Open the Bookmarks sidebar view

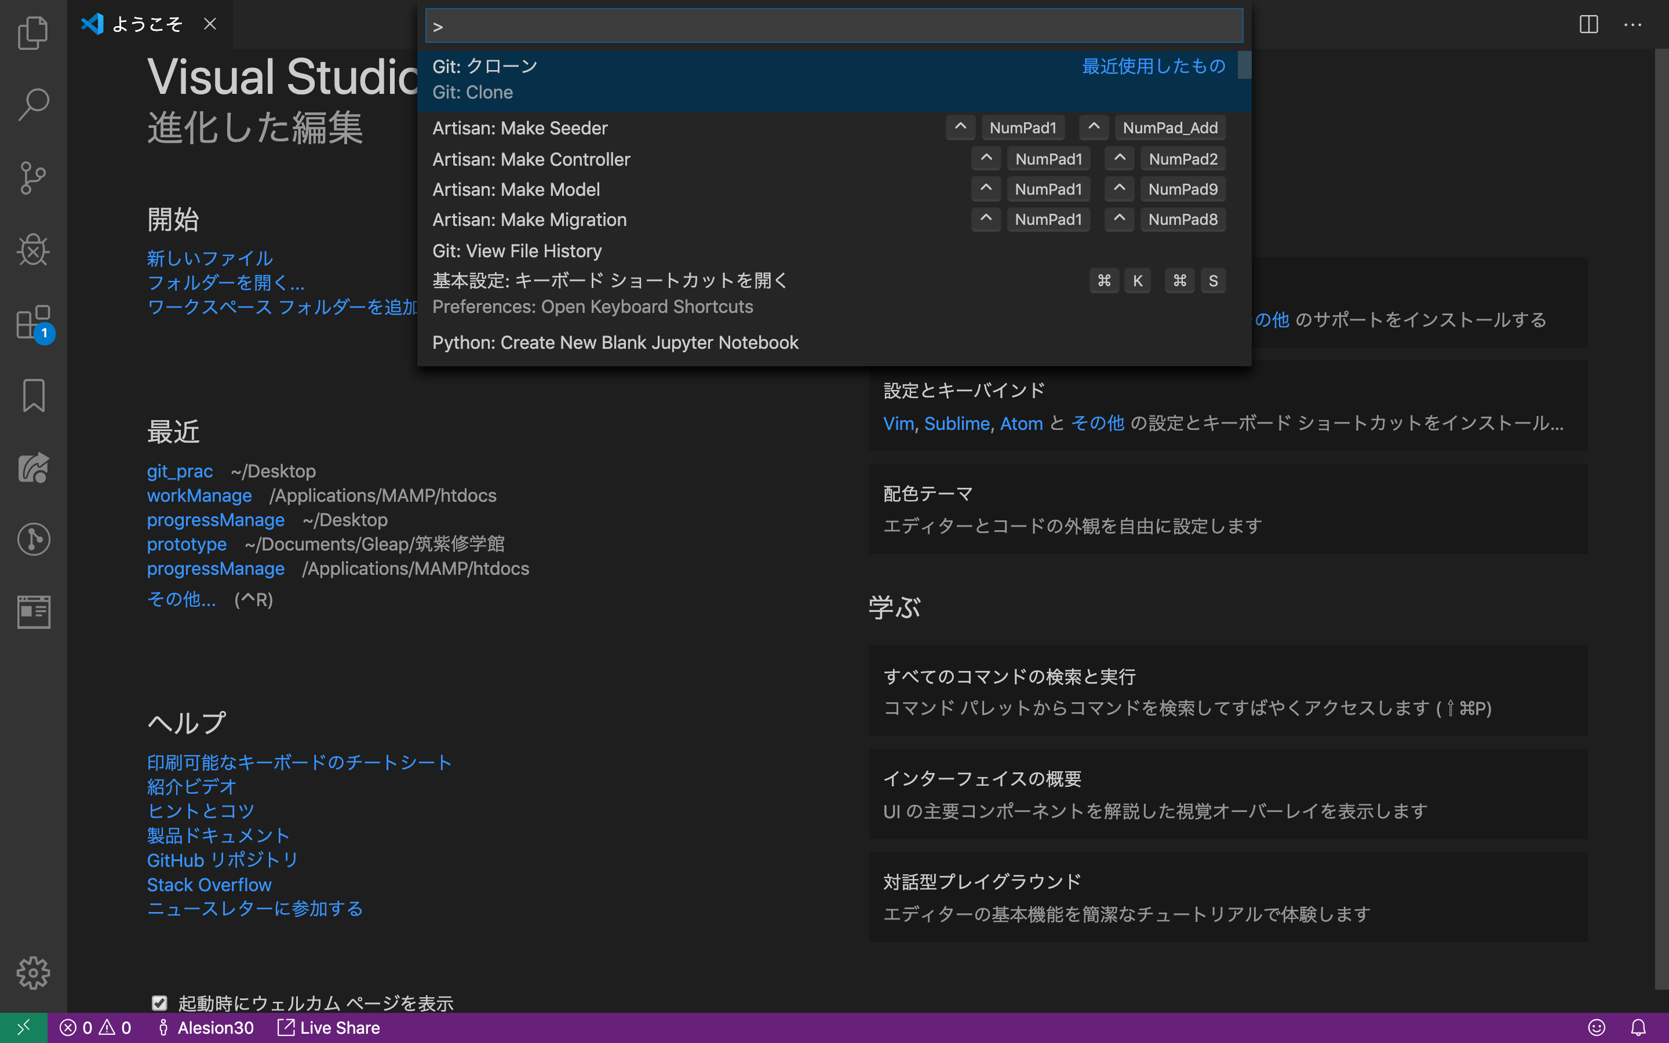[32, 395]
